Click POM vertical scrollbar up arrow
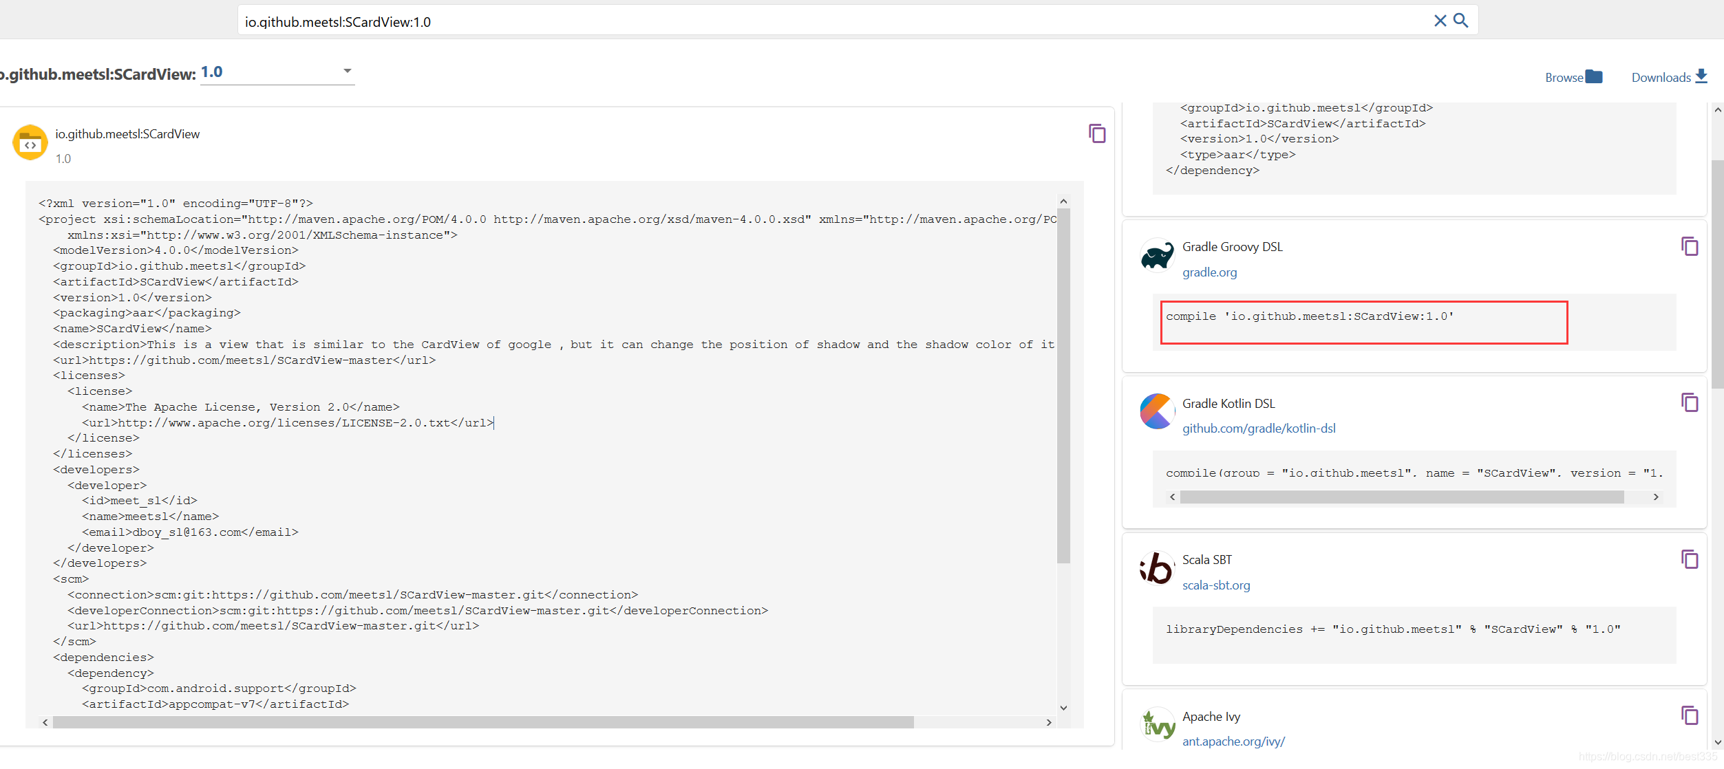Image resolution: width=1724 pixels, height=769 pixels. pyautogui.click(x=1063, y=202)
